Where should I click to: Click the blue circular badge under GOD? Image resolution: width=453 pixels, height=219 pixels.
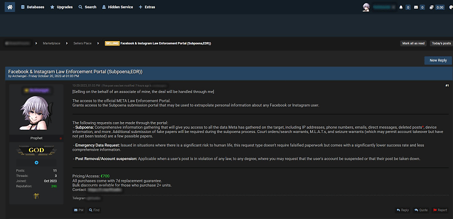coord(37,163)
